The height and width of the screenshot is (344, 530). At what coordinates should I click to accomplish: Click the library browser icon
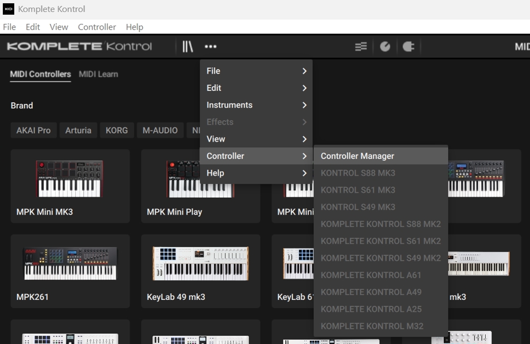[187, 47]
